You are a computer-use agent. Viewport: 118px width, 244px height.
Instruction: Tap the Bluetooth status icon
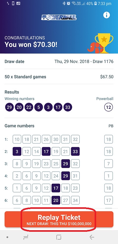coord(64,3)
